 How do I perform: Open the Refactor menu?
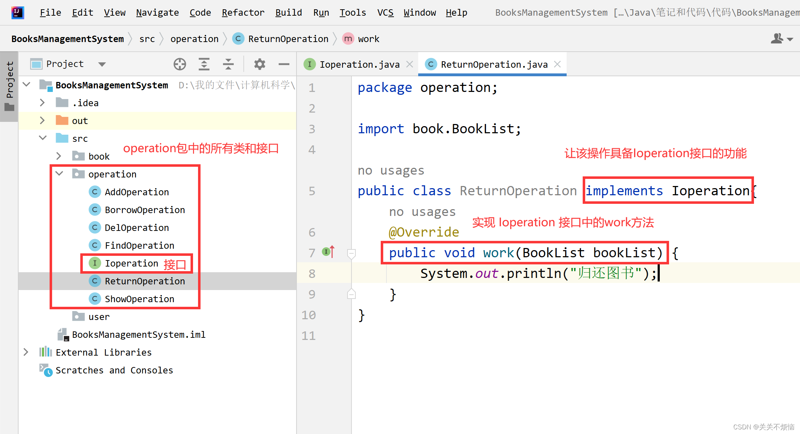[x=243, y=12]
